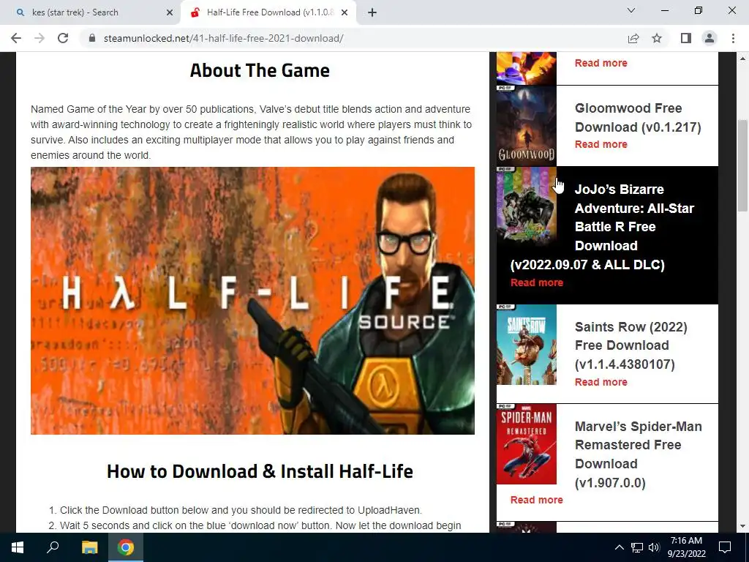Show hidden system tray icons

click(x=619, y=547)
